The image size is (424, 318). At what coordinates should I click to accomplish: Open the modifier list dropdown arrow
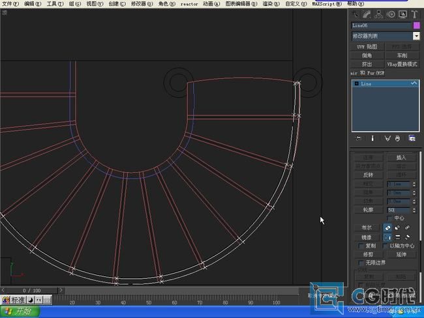pos(416,36)
